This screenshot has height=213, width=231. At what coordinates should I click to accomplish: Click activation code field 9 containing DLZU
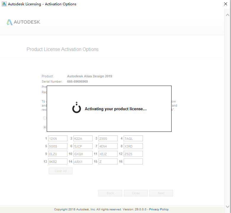58,154
